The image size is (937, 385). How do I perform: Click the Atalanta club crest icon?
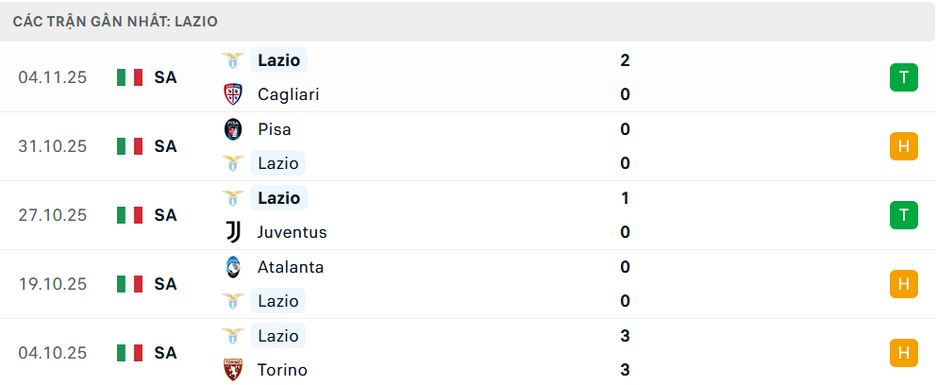(232, 267)
